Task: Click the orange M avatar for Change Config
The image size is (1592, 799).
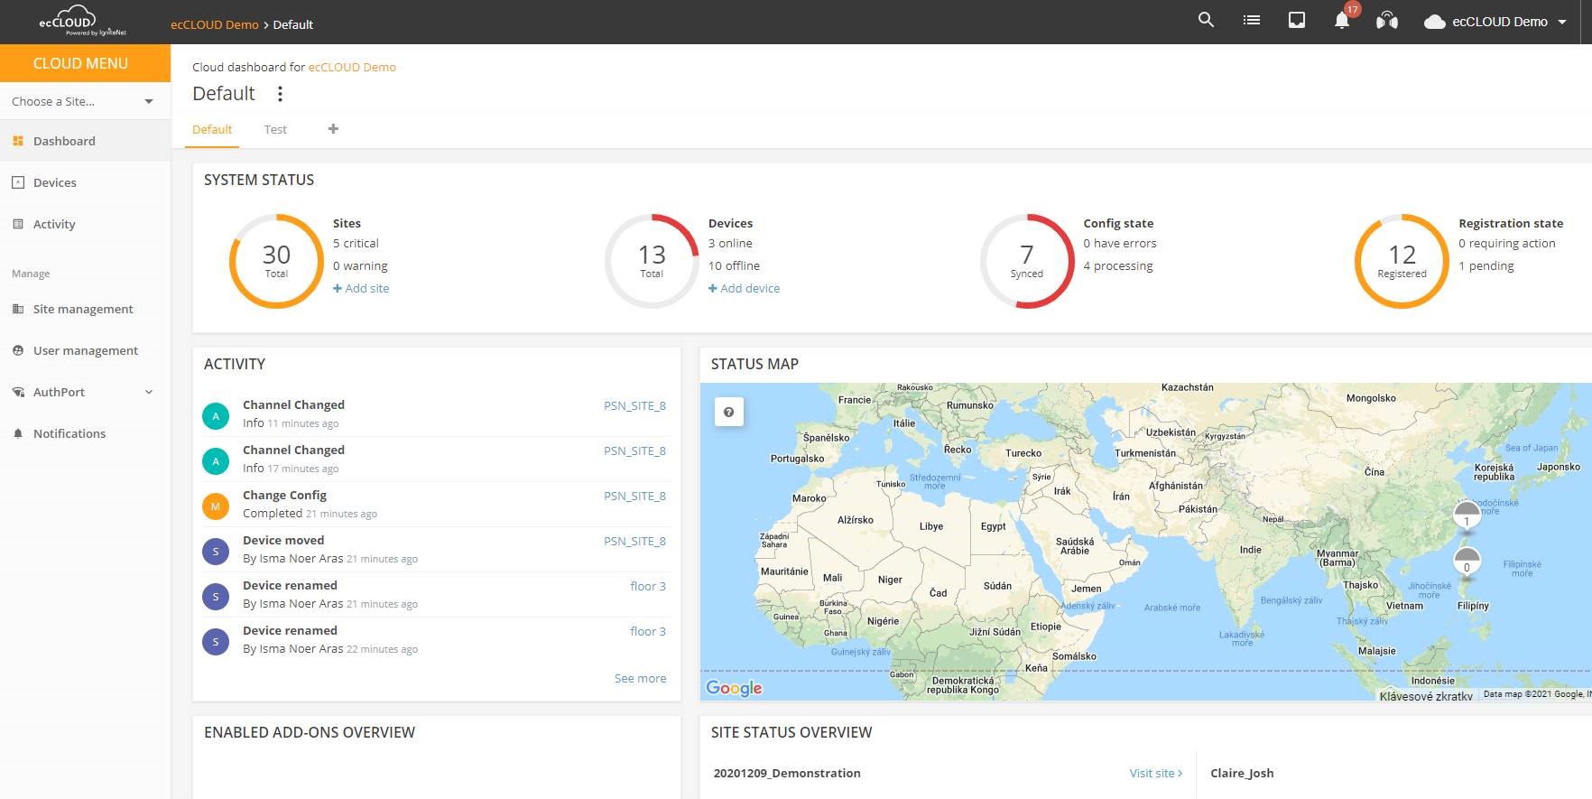Action: click(x=216, y=506)
